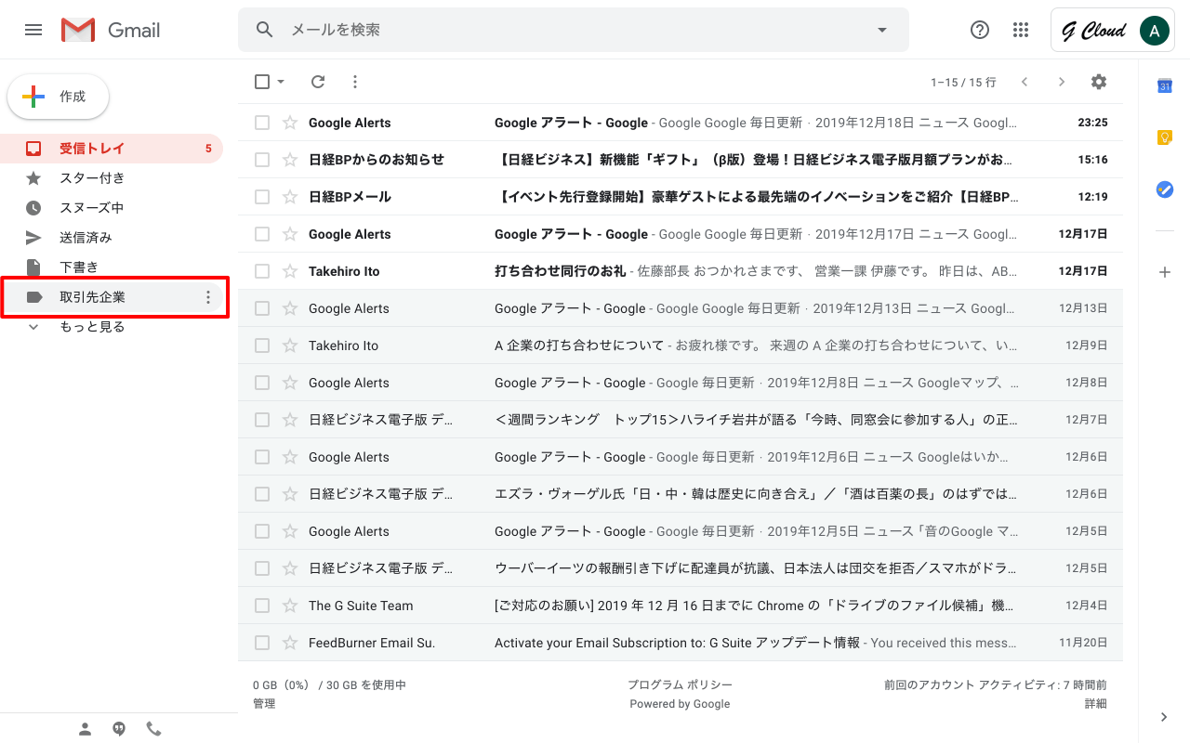Click the 1–15 / 15 行 count
The width and height of the screenshot is (1190, 743).
(963, 82)
